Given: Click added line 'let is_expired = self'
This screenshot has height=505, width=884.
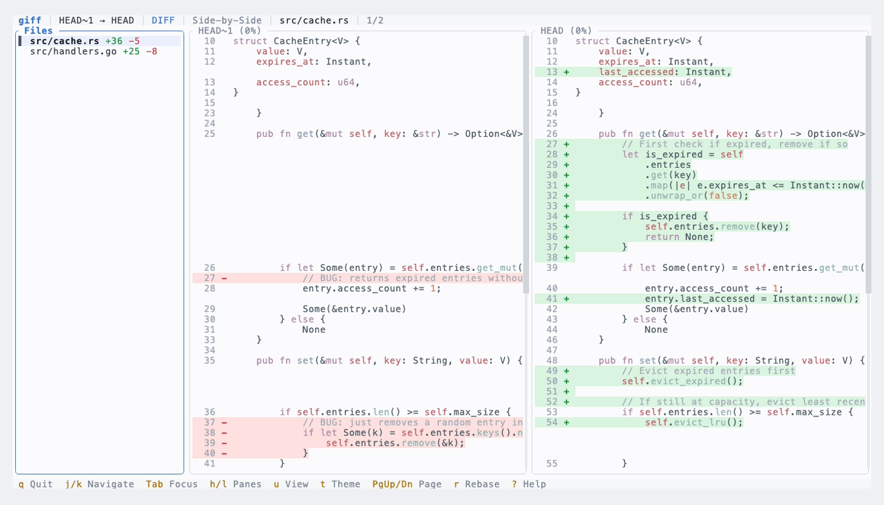Looking at the screenshot, I should click(x=639, y=155).
